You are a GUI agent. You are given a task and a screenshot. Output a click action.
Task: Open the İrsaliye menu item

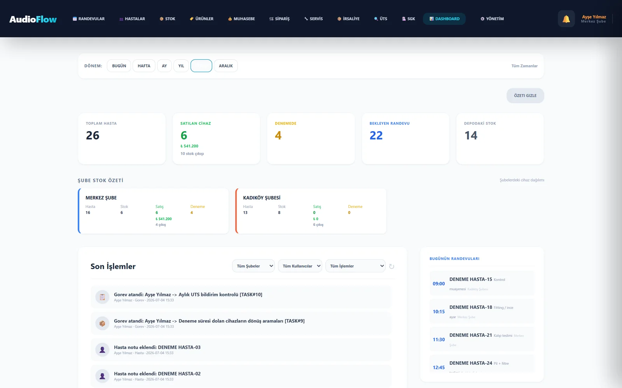tap(348, 19)
